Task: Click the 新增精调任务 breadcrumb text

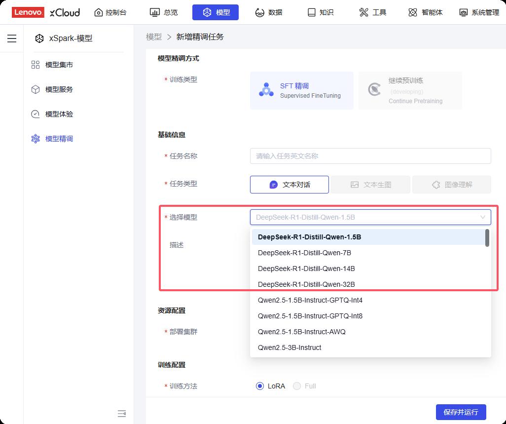Action: tap(200, 37)
